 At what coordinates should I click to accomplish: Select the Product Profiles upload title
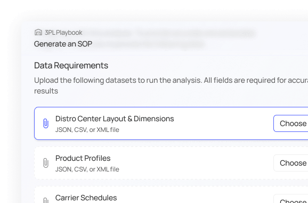(83, 158)
